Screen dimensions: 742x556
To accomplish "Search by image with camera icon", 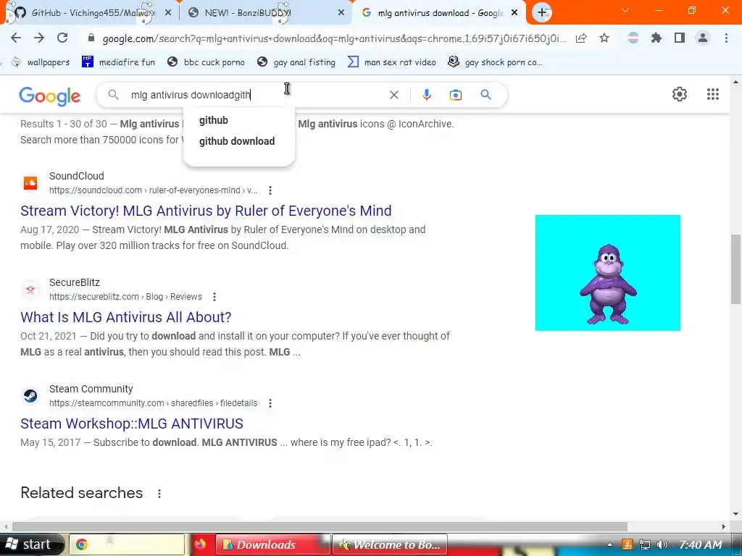I will point(456,95).
